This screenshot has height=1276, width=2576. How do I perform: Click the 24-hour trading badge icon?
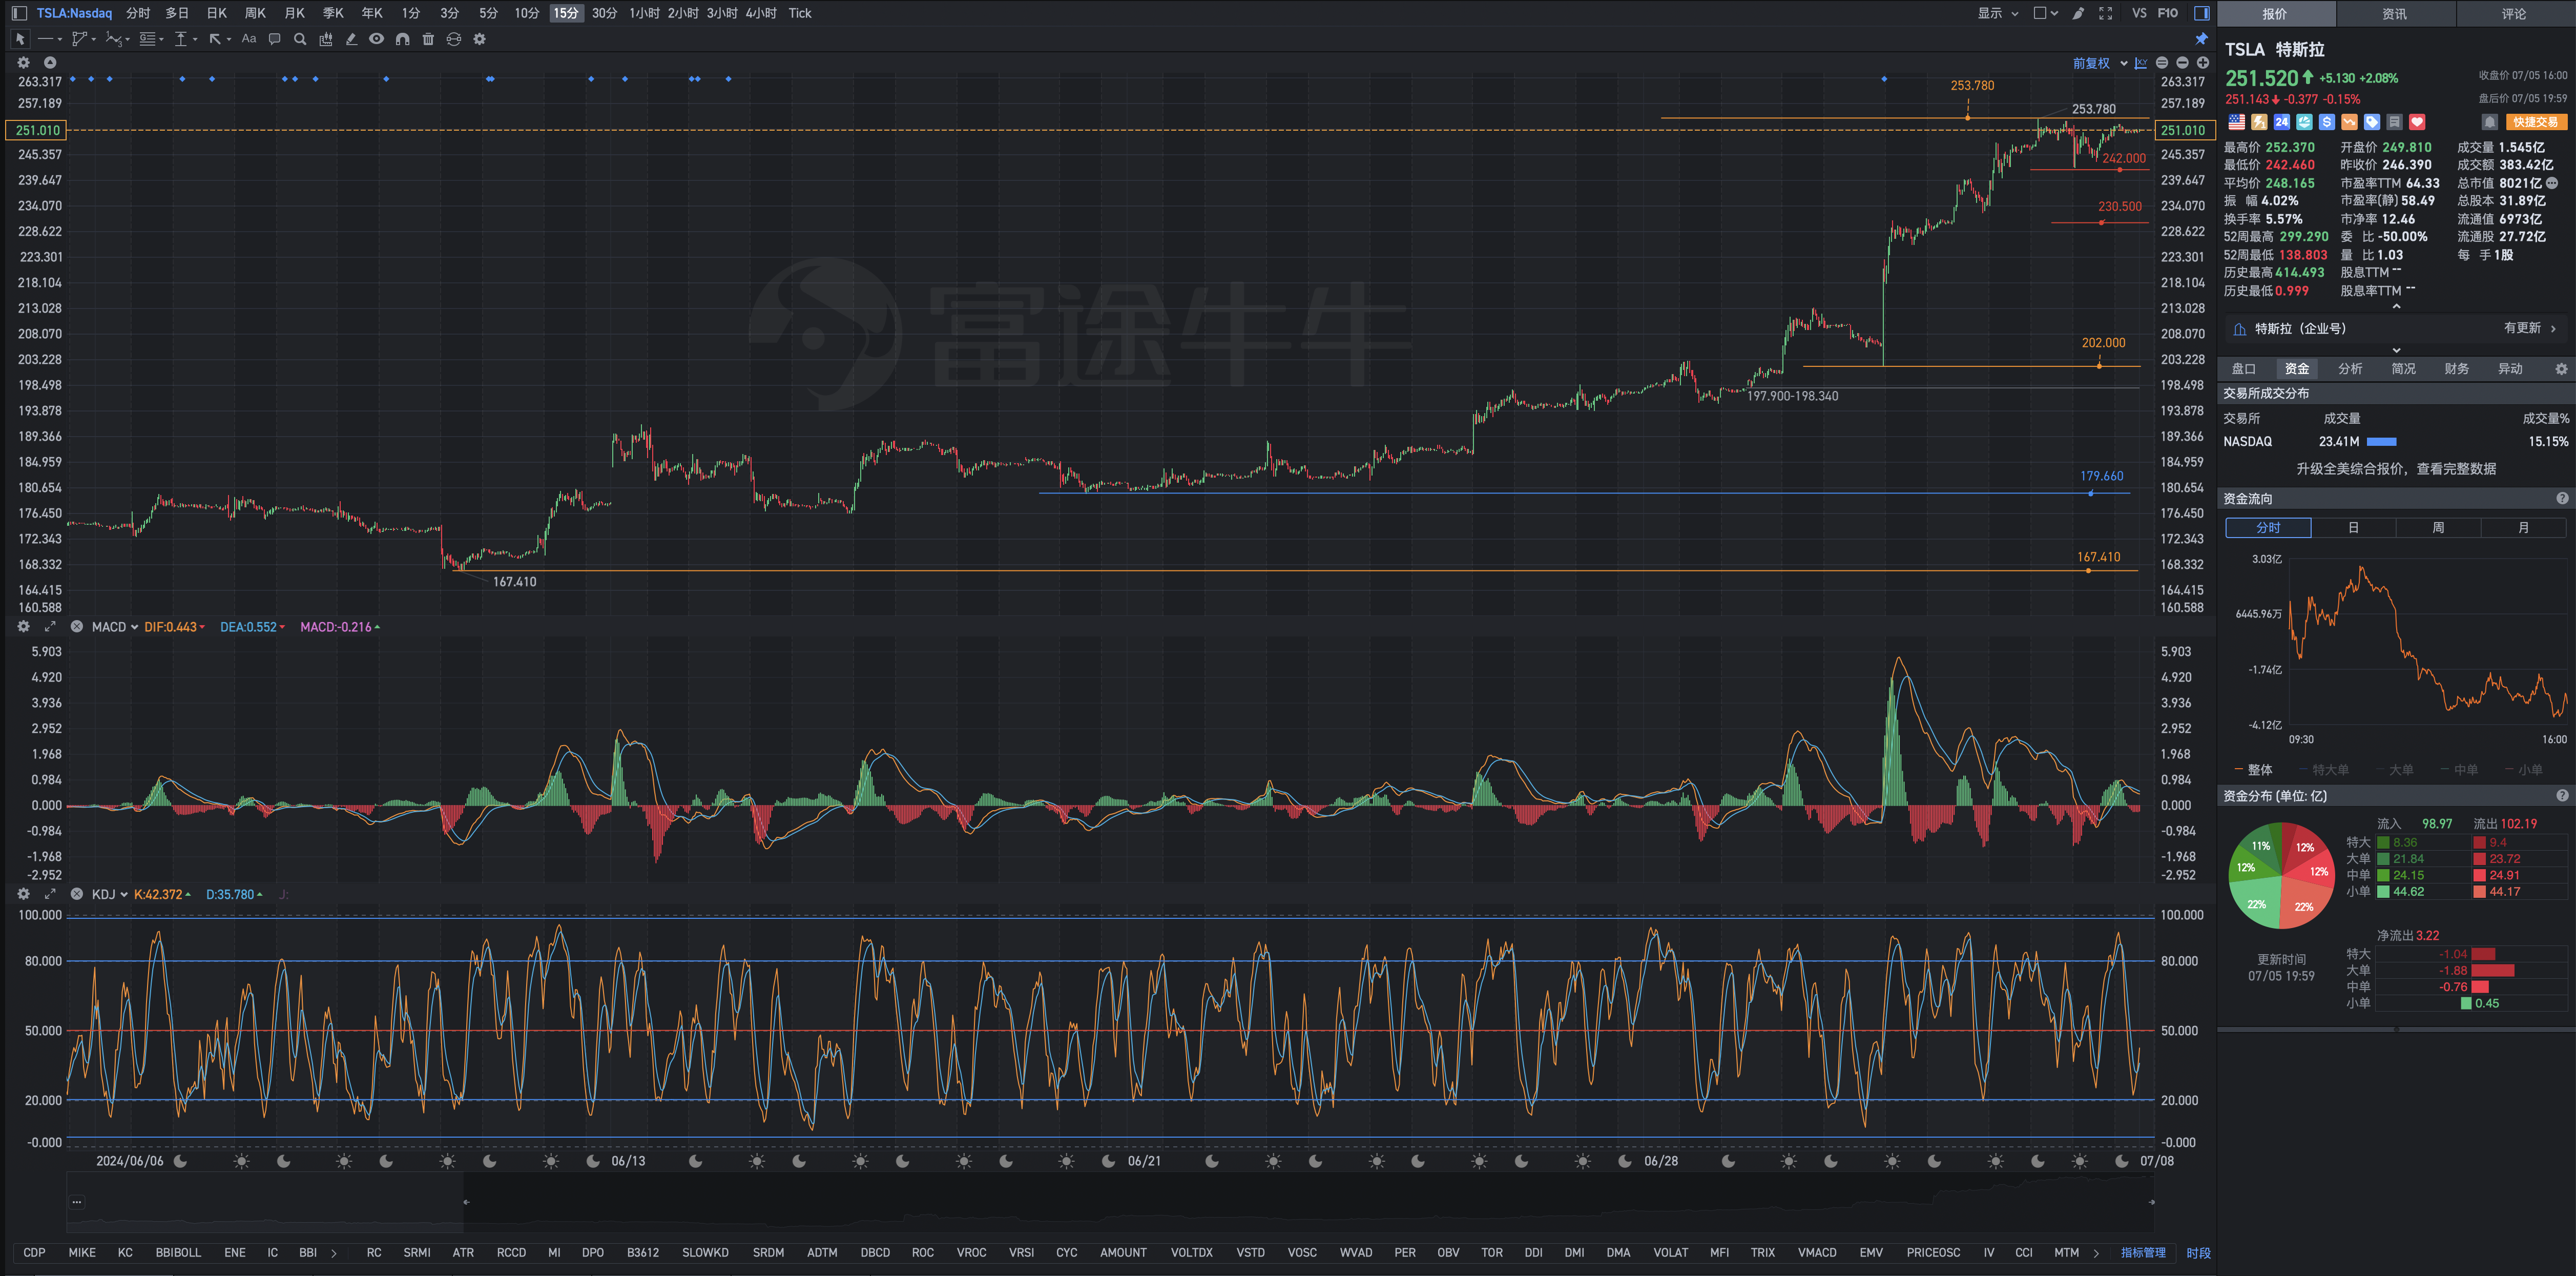point(2281,122)
